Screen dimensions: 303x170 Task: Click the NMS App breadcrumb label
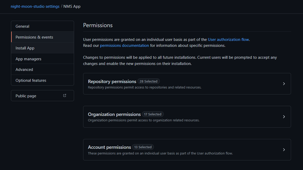click(72, 6)
